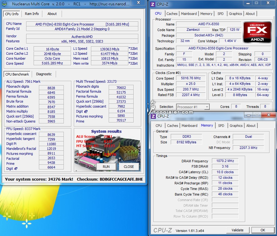Click the Level 3 cache value 8 MBytes
The width and height of the screenshot is (277, 236).
click(240, 95)
